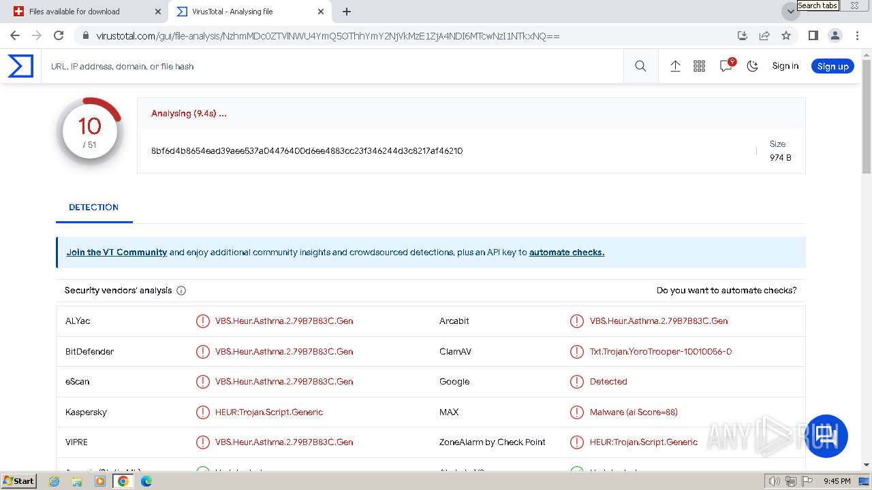
Task: Select the file hash text
Action: (x=307, y=151)
